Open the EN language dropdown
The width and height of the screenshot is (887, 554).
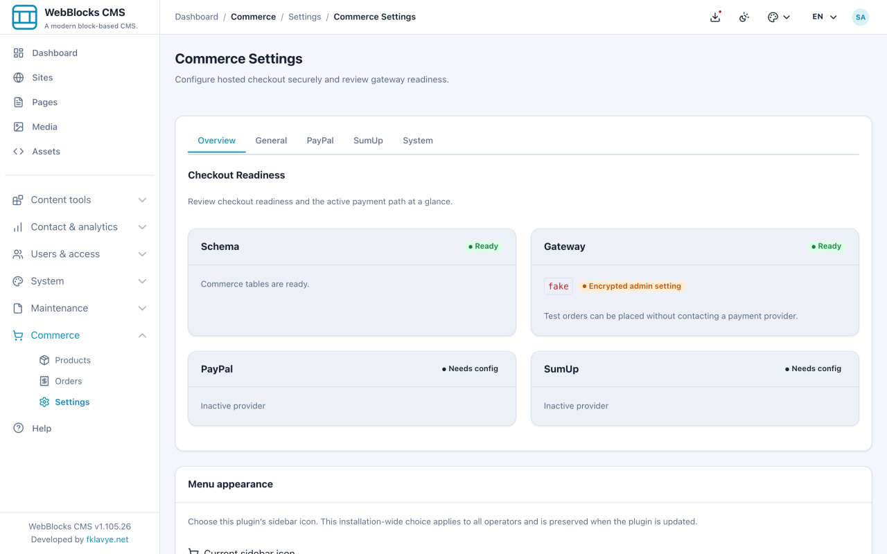coord(825,17)
